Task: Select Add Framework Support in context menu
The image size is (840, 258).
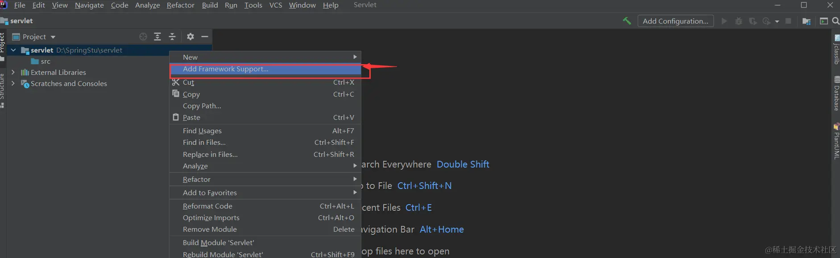Action: pos(265,69)
